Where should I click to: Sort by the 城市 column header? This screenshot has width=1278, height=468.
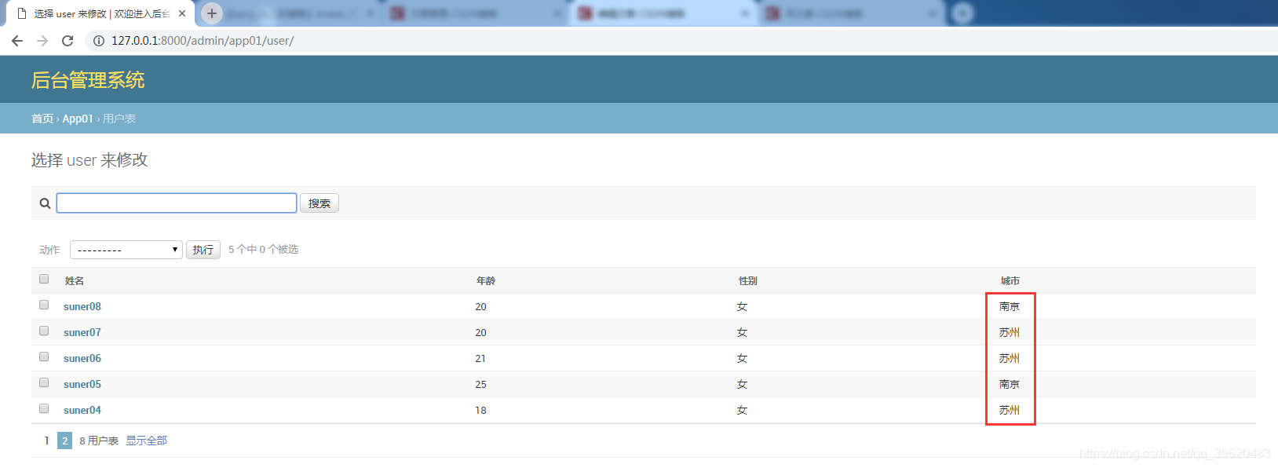pos(1010,280)
